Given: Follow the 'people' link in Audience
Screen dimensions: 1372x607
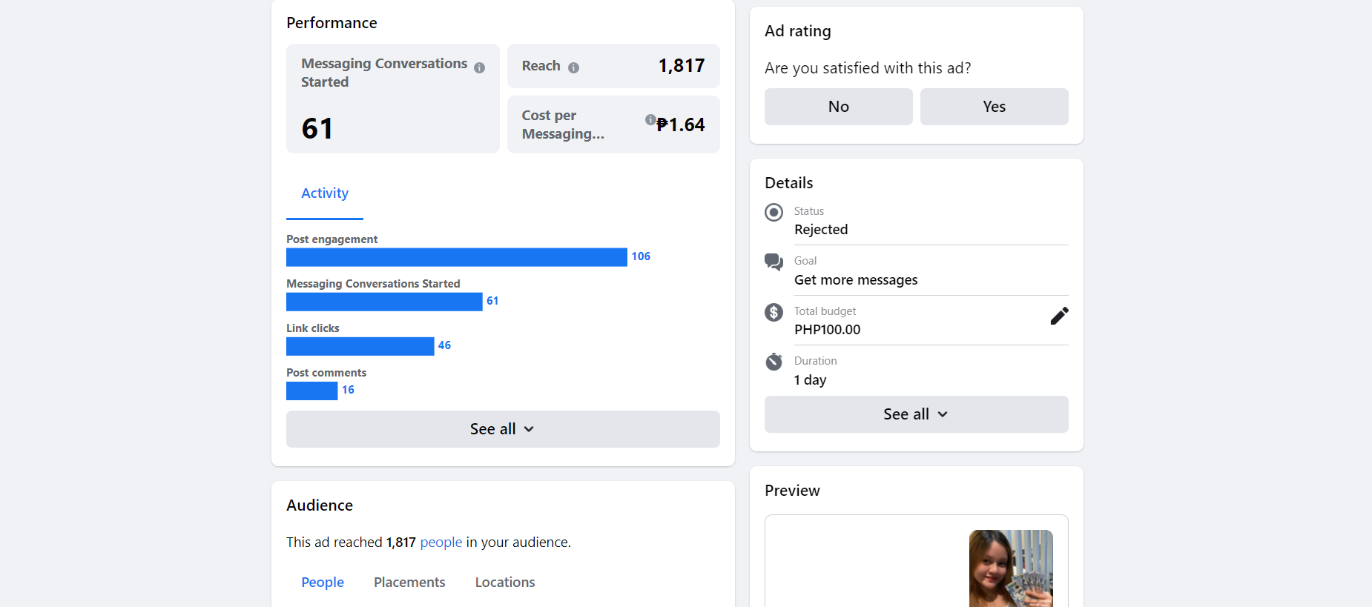Looking at the screenshot, I should tap(441, 543).
